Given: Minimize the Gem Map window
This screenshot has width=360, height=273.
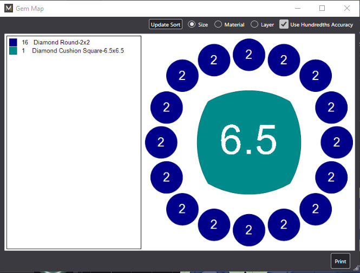Looking at the screenshot, I should coord(298,9).
